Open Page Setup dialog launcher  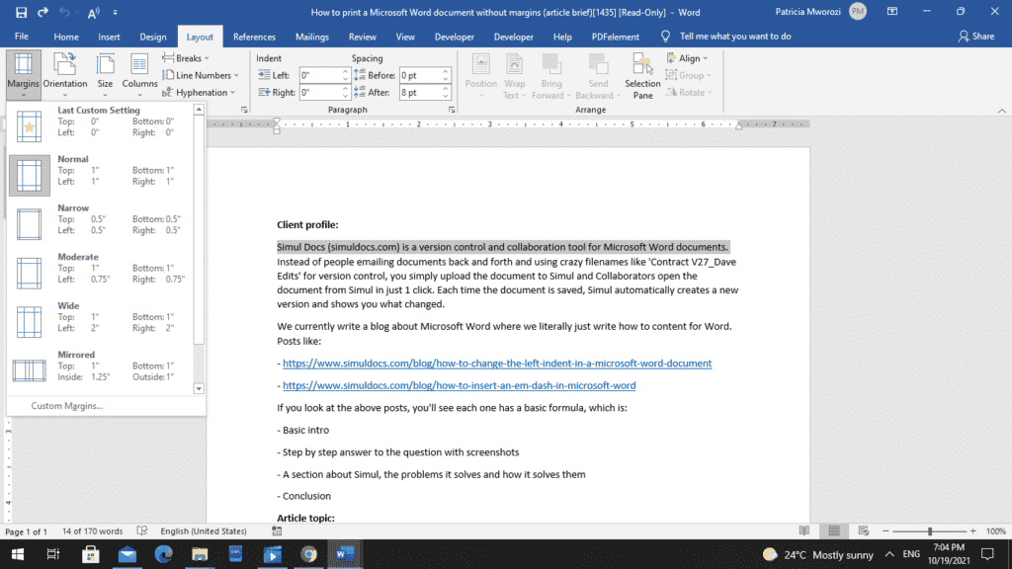[x=244, y=111]
